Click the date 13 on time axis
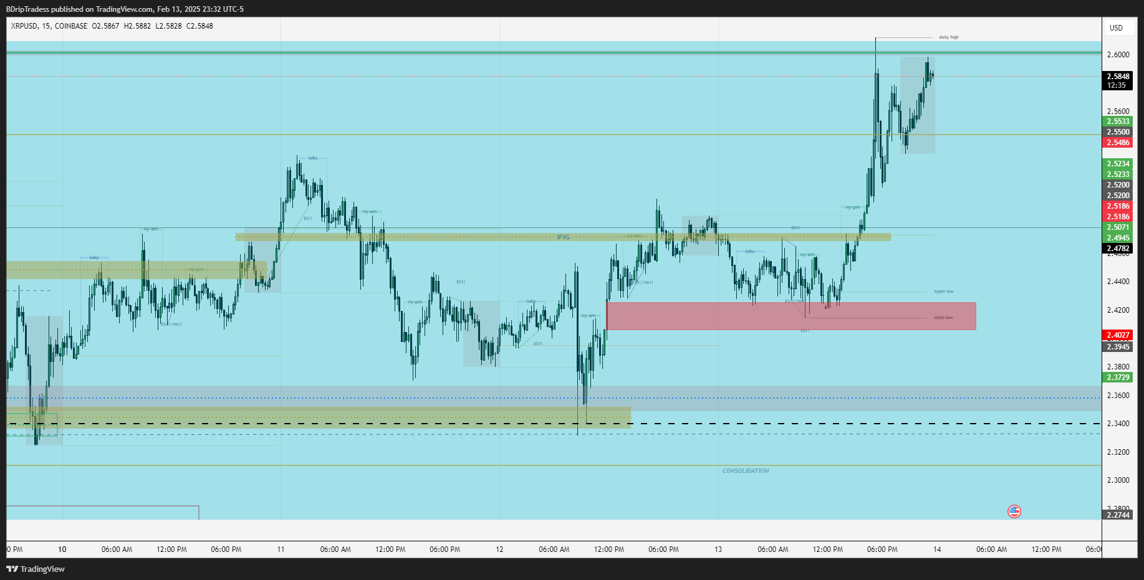The width and height of the screenshot is (1144, 580). point(718,549)
